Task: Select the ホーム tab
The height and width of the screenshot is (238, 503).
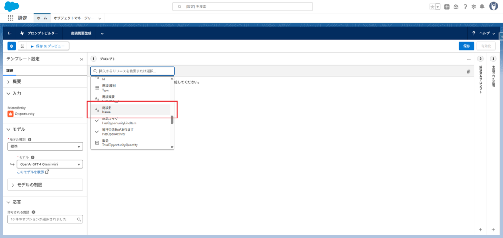Action: 42,18
